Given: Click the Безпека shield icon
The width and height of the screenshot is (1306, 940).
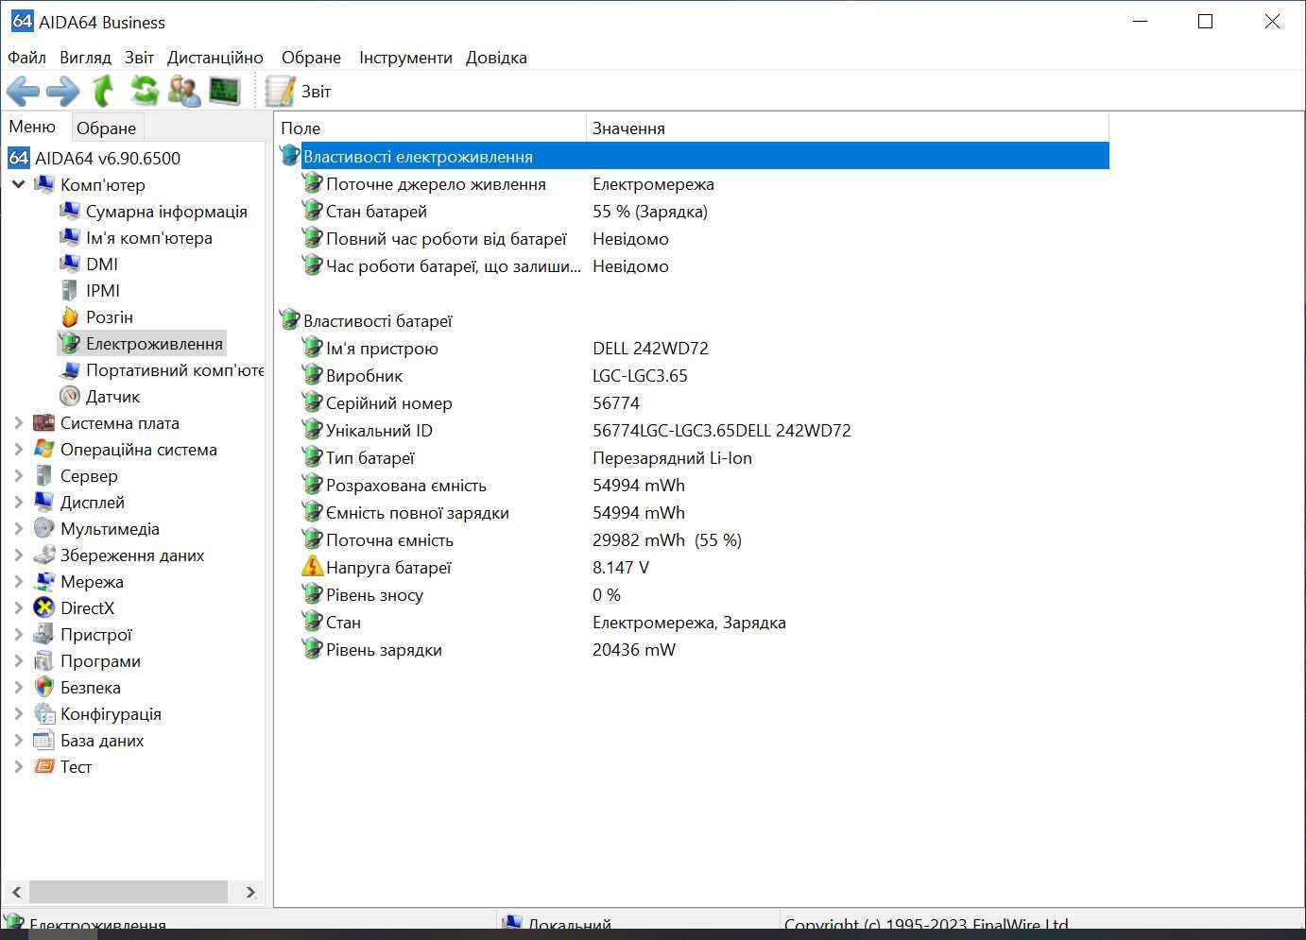Looking at the screenshot, I should point(43,688).
